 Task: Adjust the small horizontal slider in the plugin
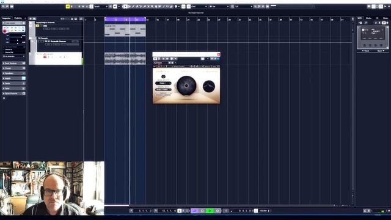point(163,95)
